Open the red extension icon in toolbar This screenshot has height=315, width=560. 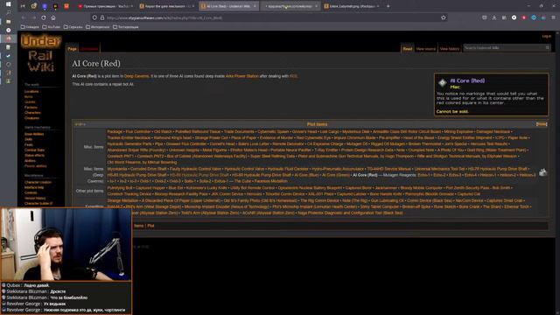click(523, 17)
